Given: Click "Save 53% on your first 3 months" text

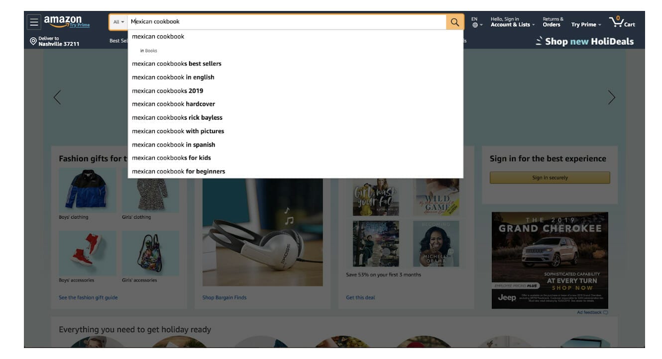Looking at the screenshot, I should click(x=383, y=274).
